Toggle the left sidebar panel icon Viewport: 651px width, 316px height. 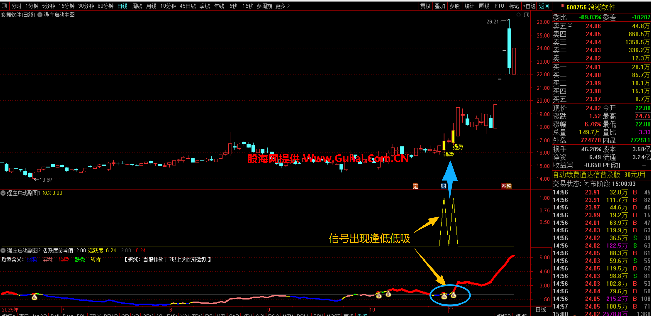click(4, 6)
